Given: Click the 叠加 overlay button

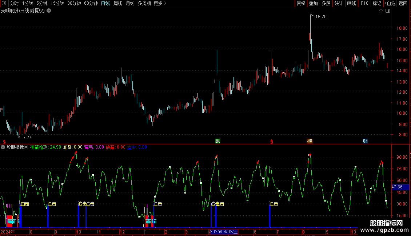Looking at the screenshot, I should point(314,3).
